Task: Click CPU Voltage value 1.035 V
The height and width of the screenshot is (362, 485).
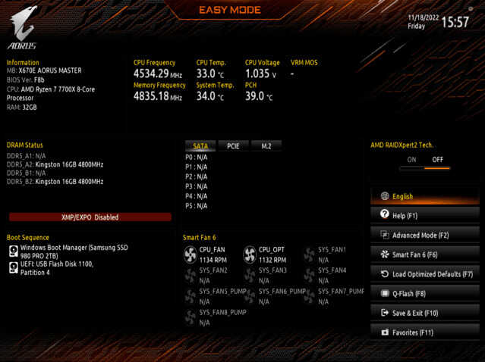Action: pyautogui.click(x=261, y=73)
